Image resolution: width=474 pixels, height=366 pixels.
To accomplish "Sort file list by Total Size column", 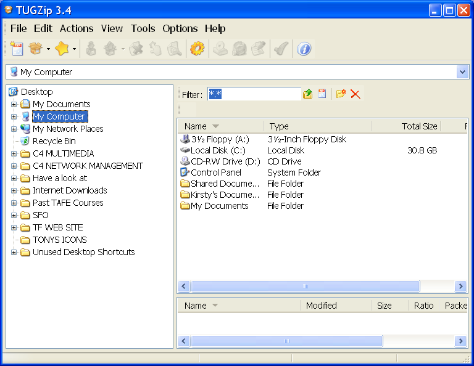I will pos(406,126).
